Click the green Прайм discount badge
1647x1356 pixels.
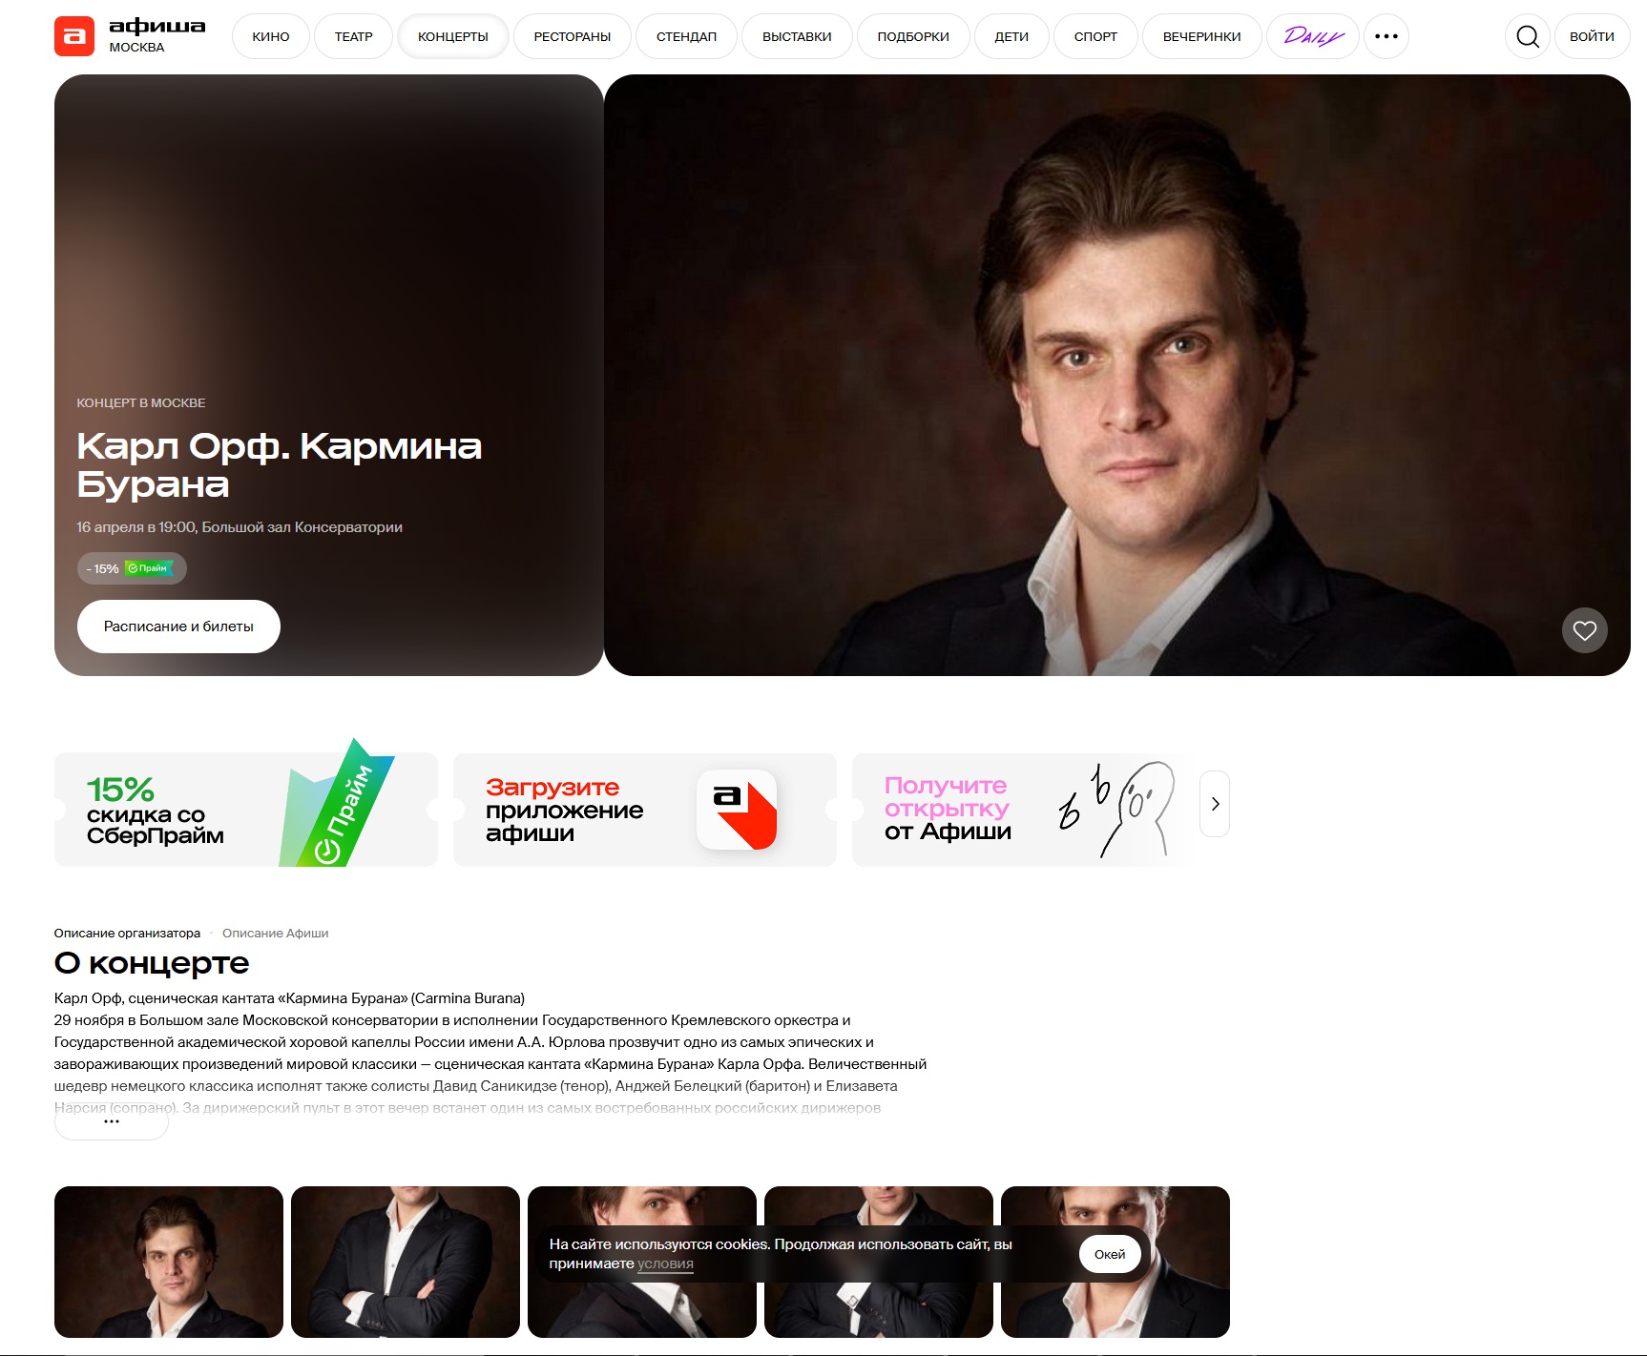point(149,568)
